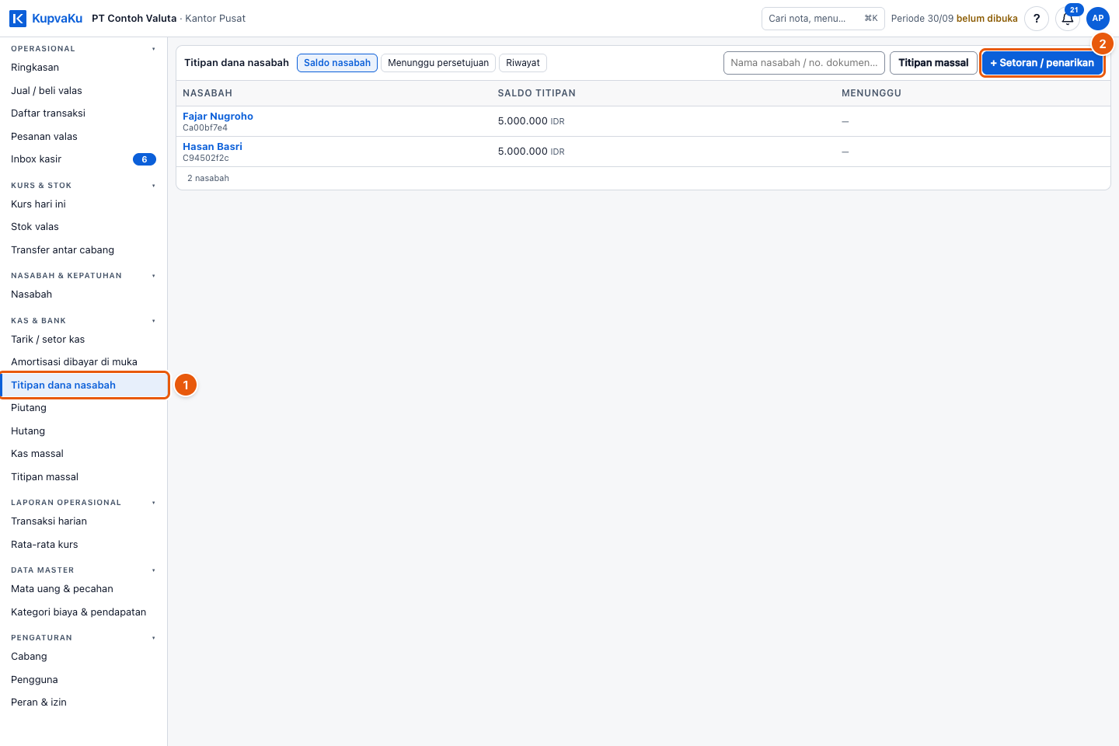This screenshot has width=1119, height=746.
Task: Click the Titipan massal button
Action: click(x=933, y=63)
